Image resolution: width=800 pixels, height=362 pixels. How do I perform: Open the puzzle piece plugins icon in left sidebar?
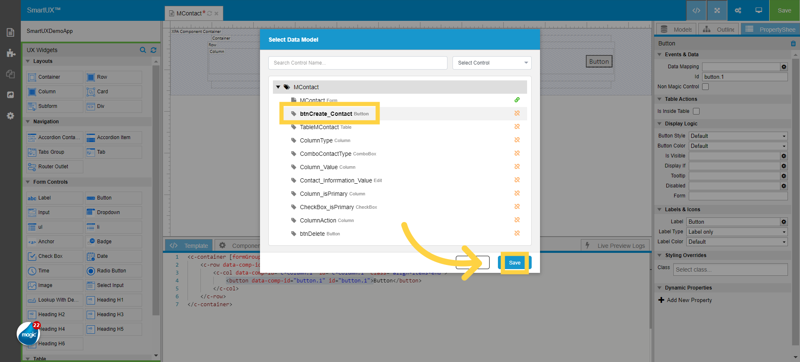pos(10,53)
